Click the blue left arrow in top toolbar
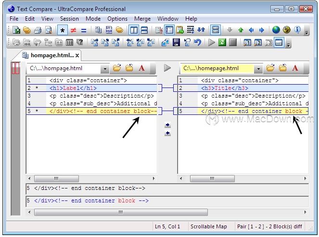Image resolution: width=319 pixels, height=237 pixels. 251,30
